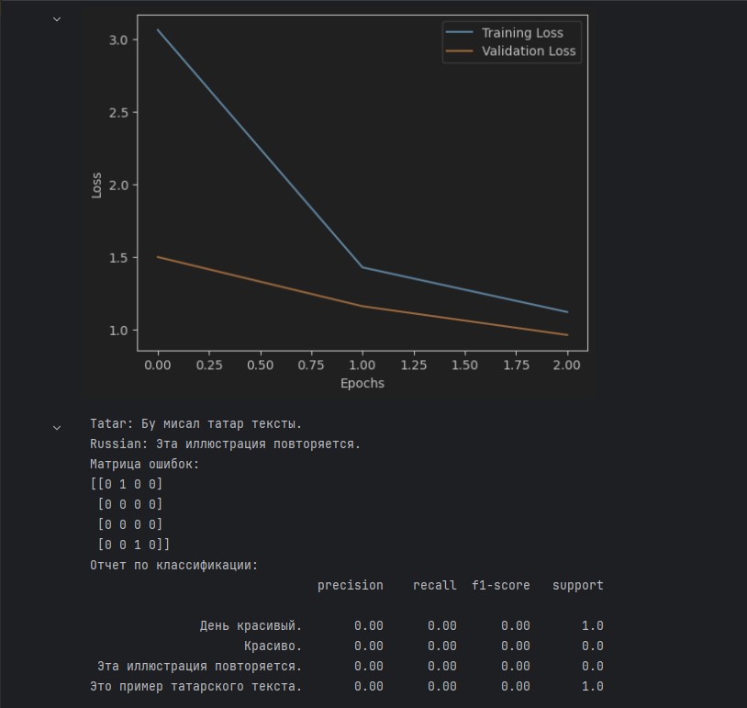Click the 'Russian: Эта иллюстрация повторяется.' line

click(x=226, y=444)
